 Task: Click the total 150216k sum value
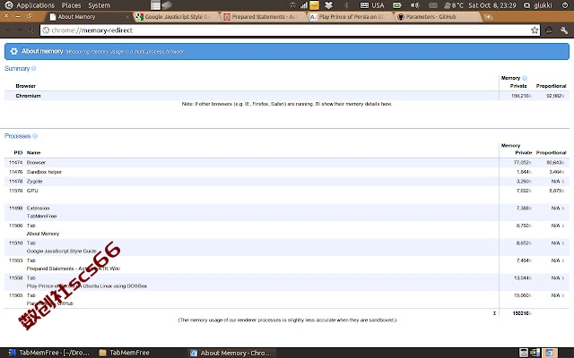(522, 313)
